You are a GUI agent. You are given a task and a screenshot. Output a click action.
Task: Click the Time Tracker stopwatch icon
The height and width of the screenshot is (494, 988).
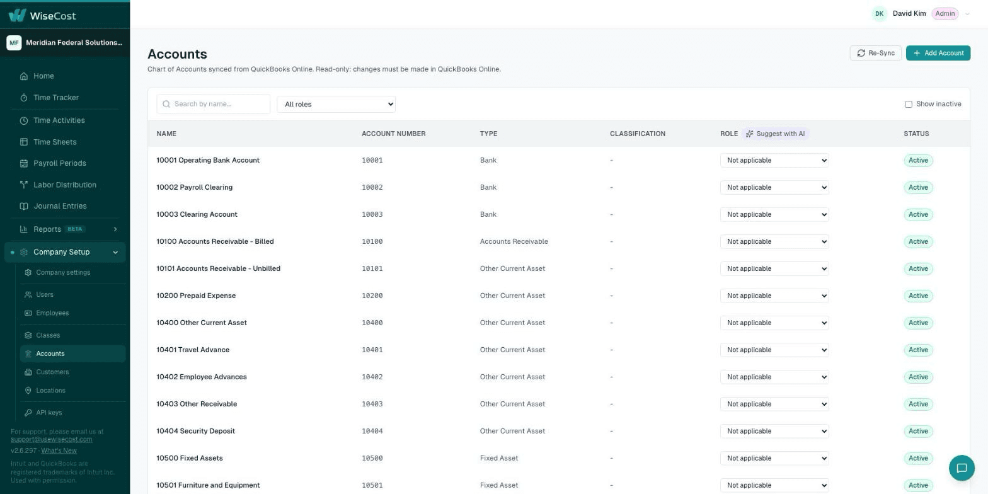[x=24, y=98]
